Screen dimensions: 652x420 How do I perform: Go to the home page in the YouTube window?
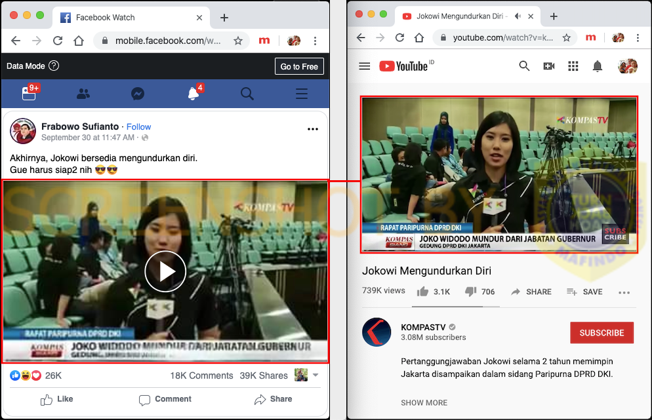pyautogui.click(x=419, y=38)
